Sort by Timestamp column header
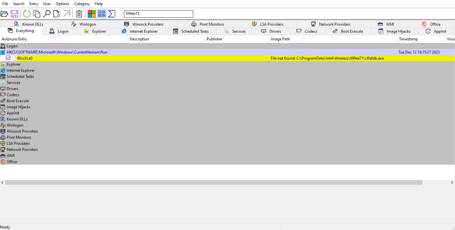Image resolution: width=455 pixels, height=230 pixels. tap(421, 39)
